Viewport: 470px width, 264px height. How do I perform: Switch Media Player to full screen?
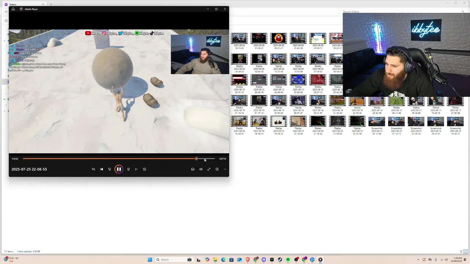coord(209,169)
